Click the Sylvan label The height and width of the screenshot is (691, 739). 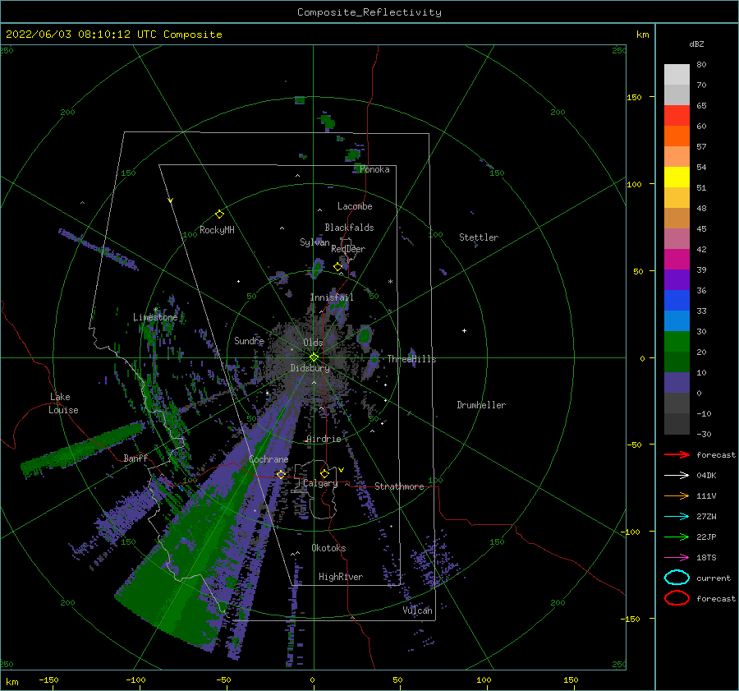click(x=314, y=242)
